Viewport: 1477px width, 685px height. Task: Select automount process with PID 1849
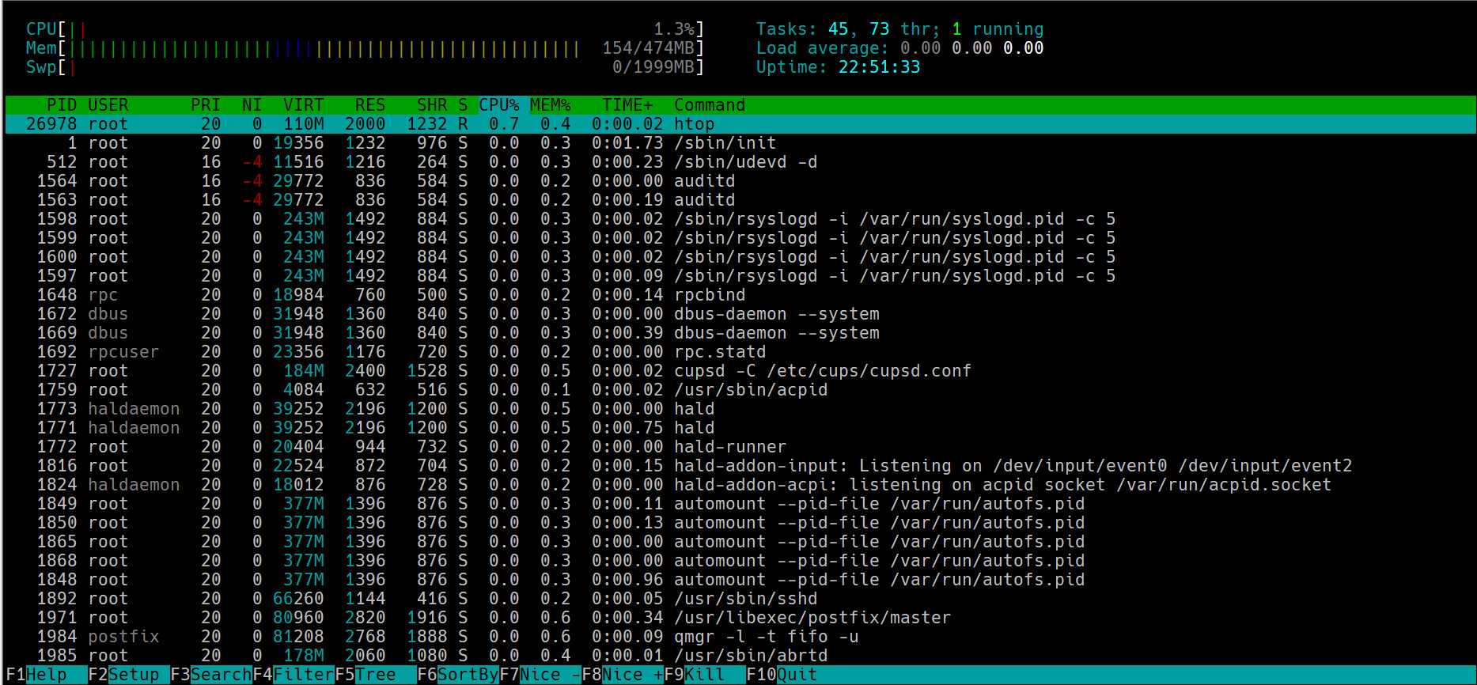740,504
